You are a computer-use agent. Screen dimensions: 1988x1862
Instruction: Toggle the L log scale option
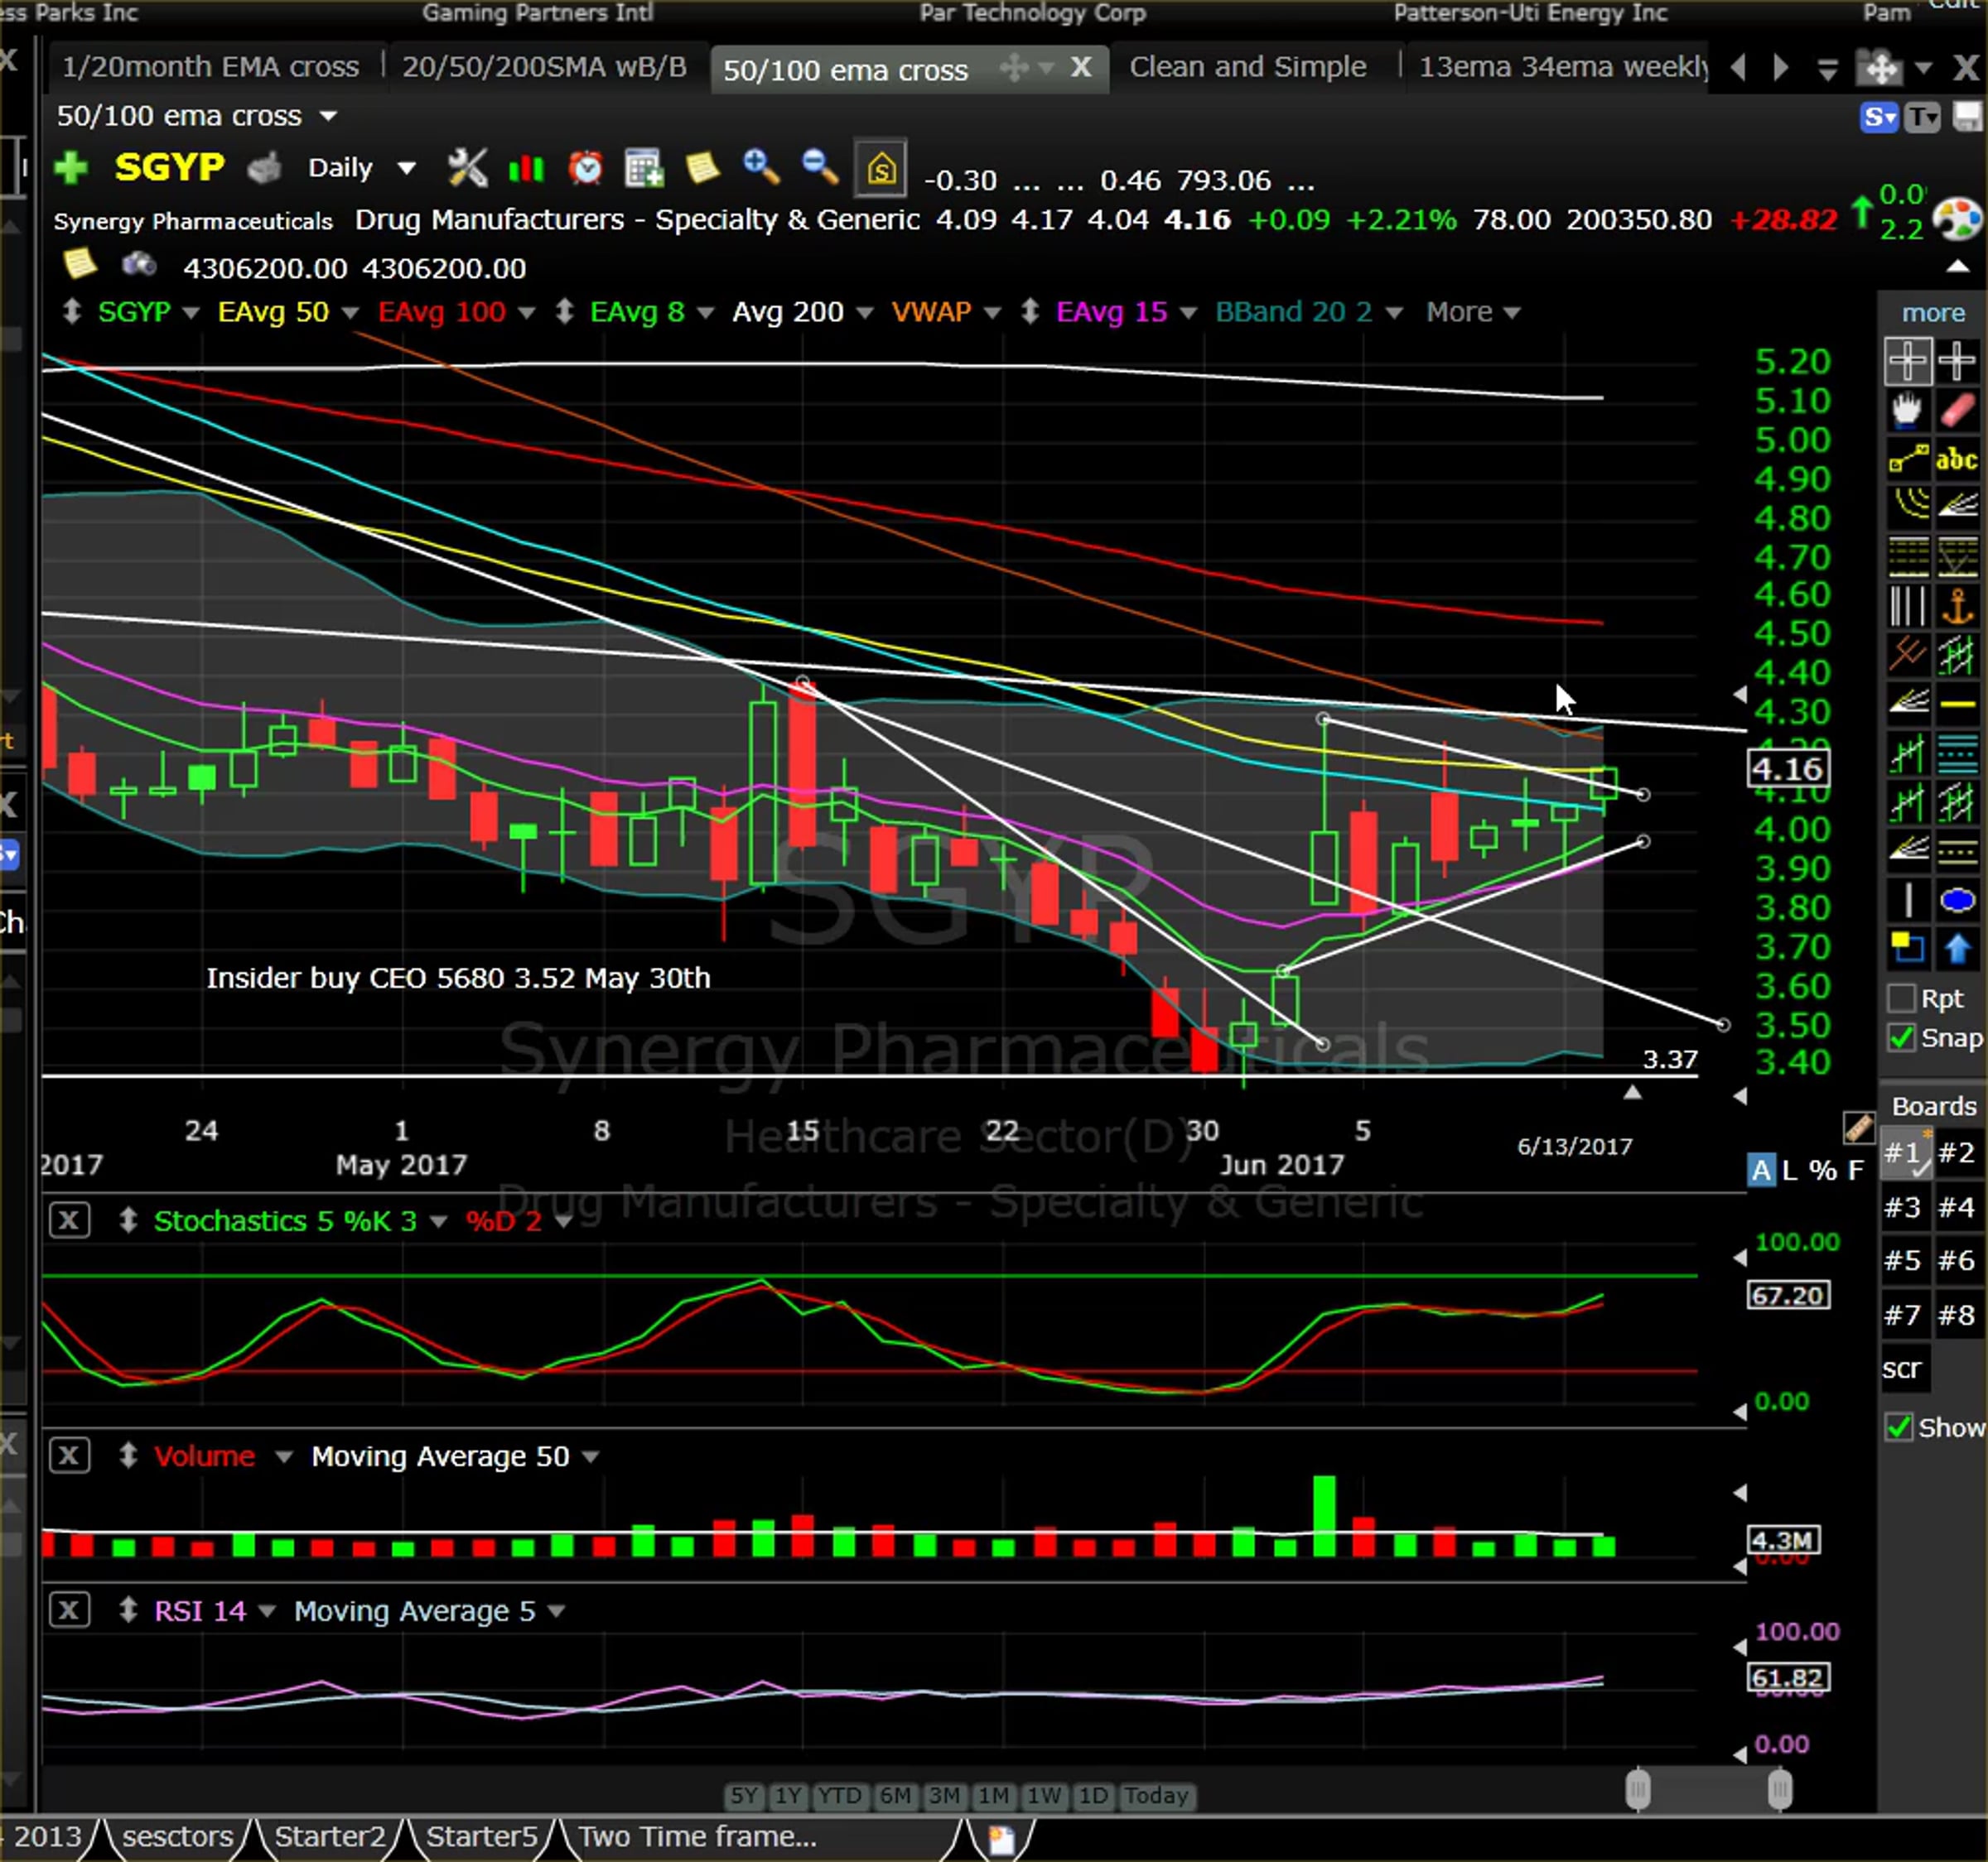[1790, 1169]
